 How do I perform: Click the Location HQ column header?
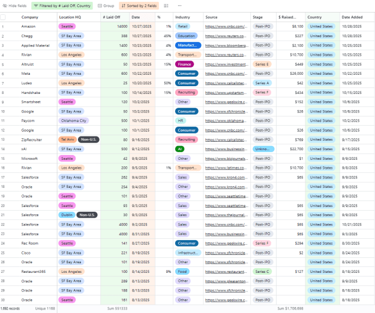pos(79,17)
